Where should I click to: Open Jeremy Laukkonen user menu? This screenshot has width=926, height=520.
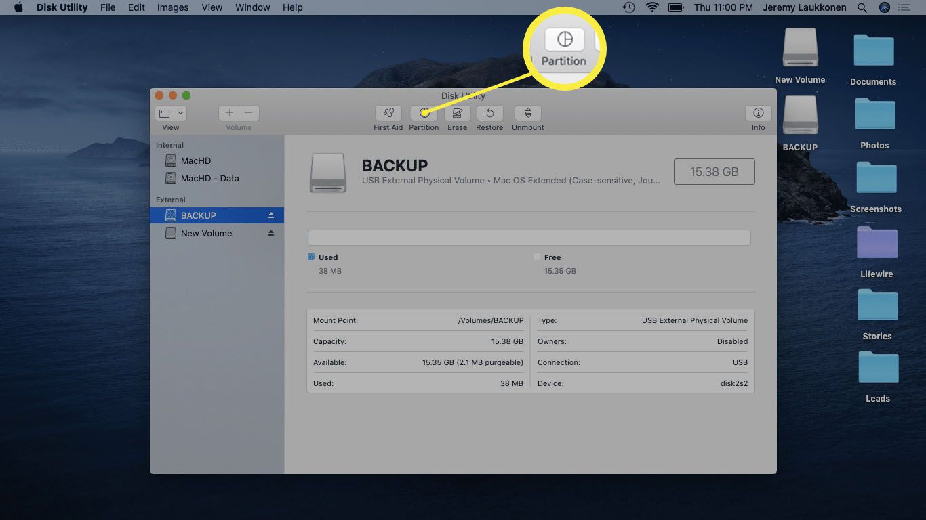tap(805, 7)
